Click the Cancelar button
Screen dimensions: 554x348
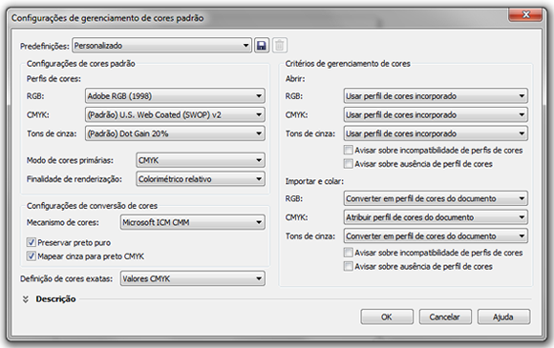[x=445, y=317]
